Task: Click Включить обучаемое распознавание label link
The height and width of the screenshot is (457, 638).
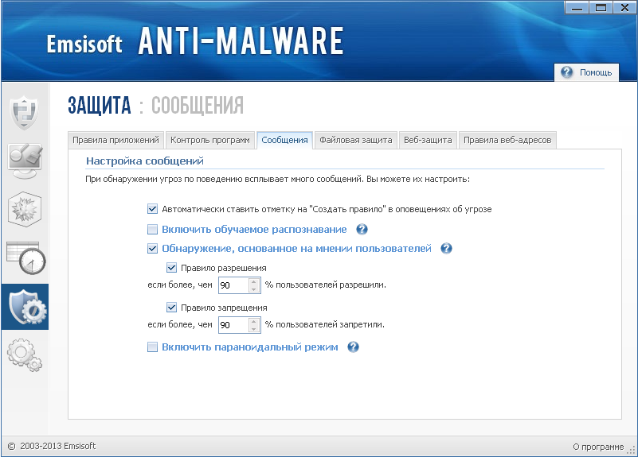Action: coord(254,230)
